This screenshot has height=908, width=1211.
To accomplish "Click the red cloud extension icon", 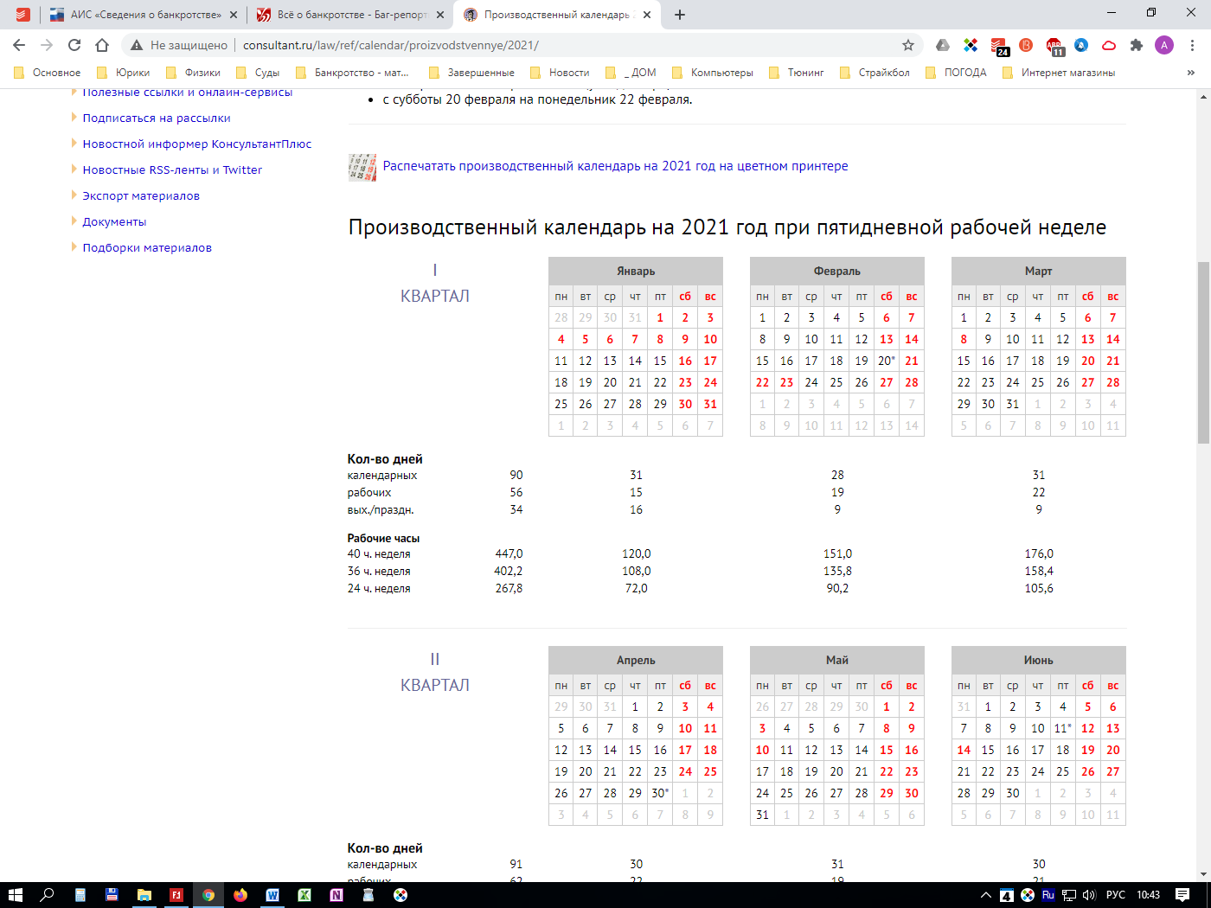I will tap(1109, 45).
